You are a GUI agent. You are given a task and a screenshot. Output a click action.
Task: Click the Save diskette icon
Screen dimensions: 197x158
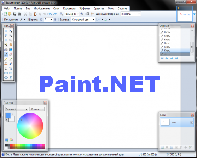click(x=15, y=14)
